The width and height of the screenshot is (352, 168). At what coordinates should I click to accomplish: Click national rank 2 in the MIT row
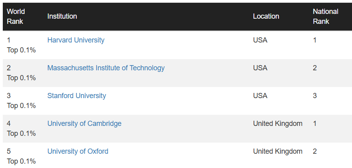[x=315, y=68]
